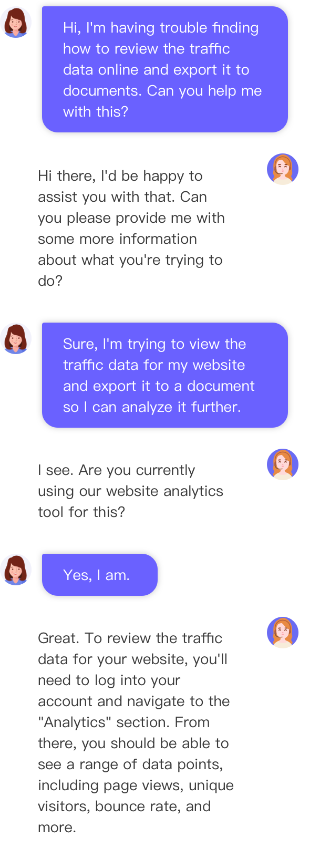Viewport: 330px width, 848px height.
Task: Click the agent avatar beside "Hi there" reply
Action: point(282,170)
